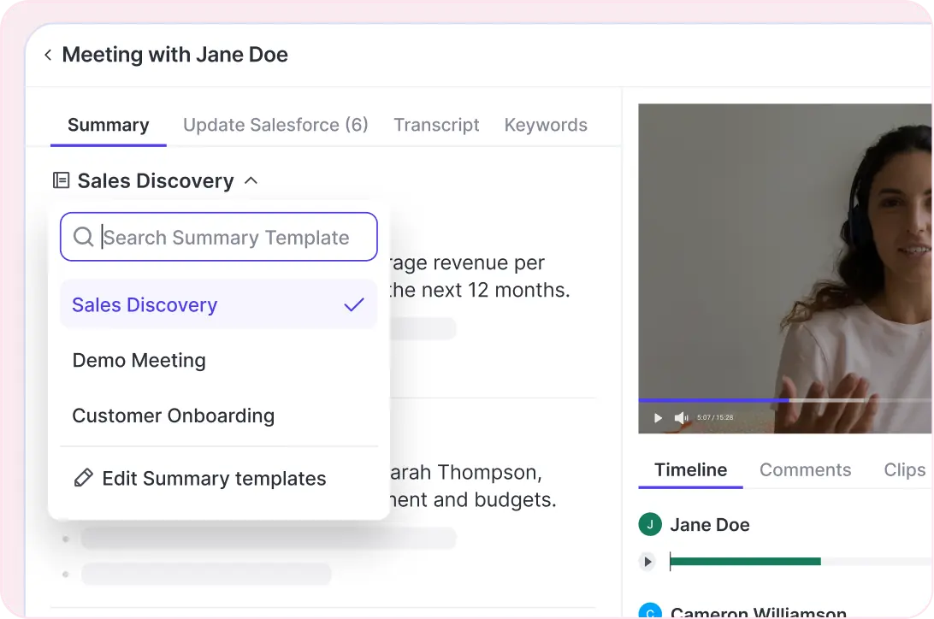Image resolution: width=934 pixels, height=619 pixels.
Task: Open the Clips tab
Action: tap(904, 470)
